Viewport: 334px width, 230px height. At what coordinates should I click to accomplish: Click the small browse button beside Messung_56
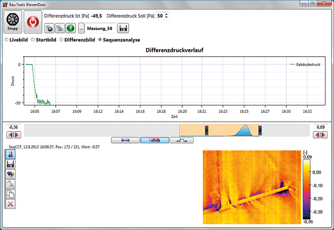click(x=81, y=28)
